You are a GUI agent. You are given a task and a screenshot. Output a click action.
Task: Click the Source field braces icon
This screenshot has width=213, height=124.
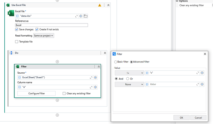tap(19, 77)
